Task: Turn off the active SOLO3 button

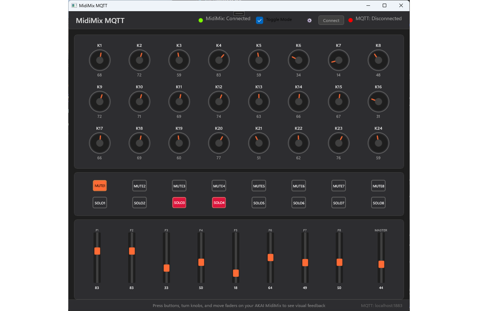Action: click(x=179, y=203)
